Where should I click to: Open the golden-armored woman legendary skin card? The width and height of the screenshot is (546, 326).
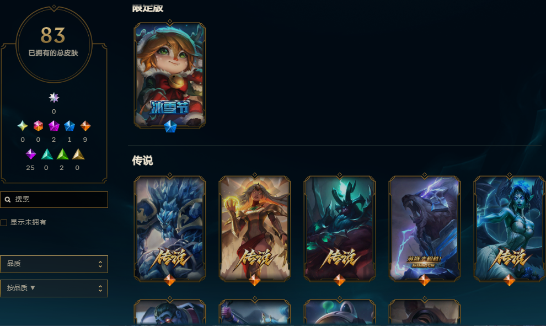pyautogui.click(x=255, y=229)
